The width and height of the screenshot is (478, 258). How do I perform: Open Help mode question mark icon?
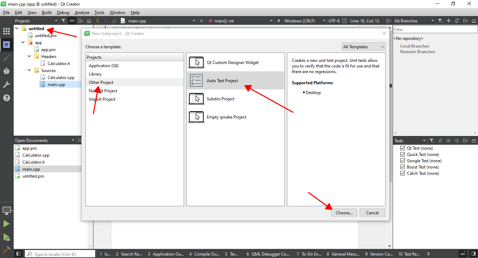coord(6,98)
